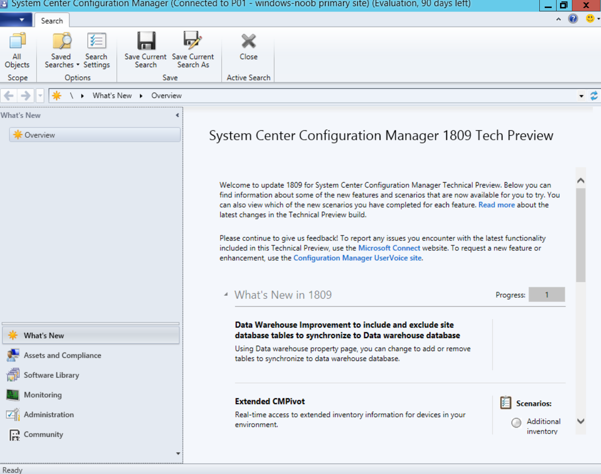Screen dimensions: 601x474
Task: Go back with the left navigation arrow
Action: 9,96
